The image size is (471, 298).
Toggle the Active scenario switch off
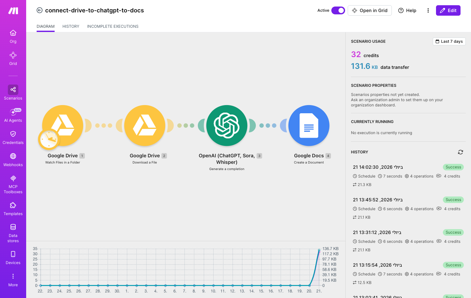coord(338,10)
